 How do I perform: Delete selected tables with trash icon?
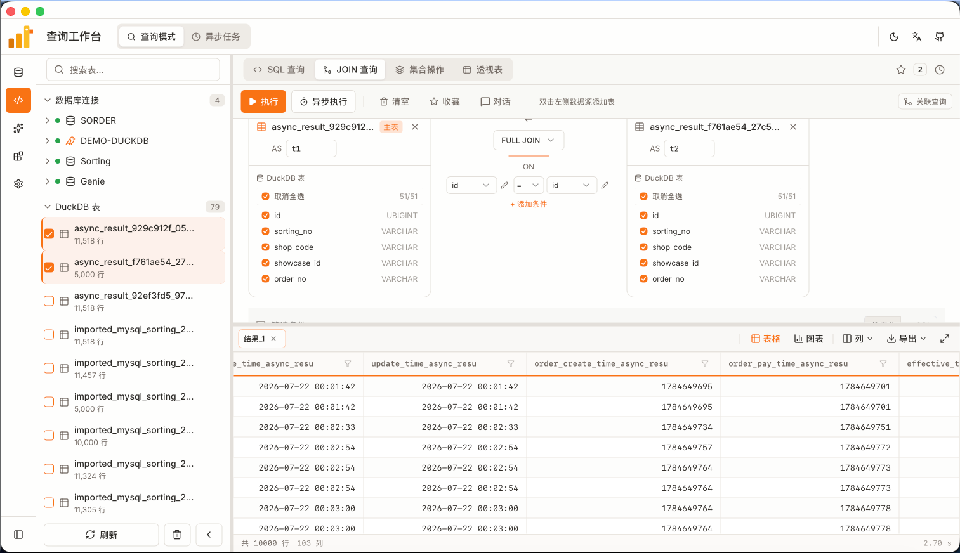177,535
